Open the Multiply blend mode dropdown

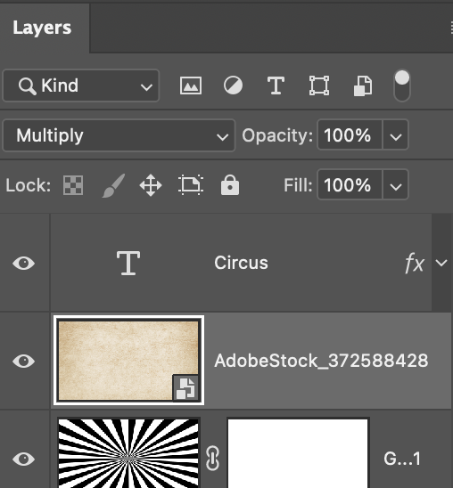click(119, 135)
